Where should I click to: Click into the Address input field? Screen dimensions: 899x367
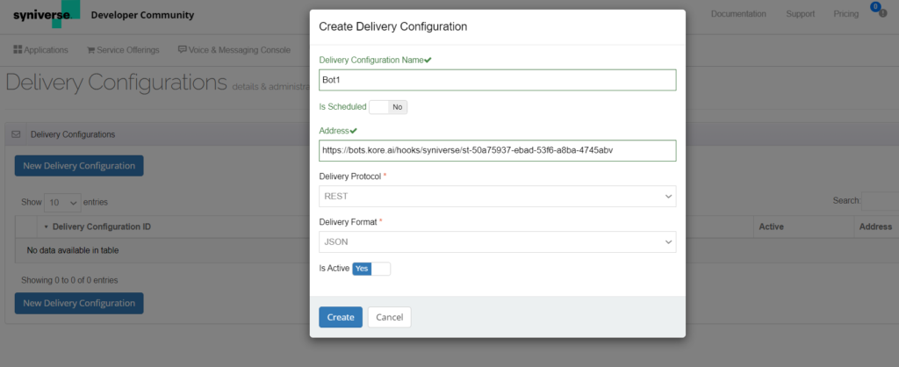point(497,151)
